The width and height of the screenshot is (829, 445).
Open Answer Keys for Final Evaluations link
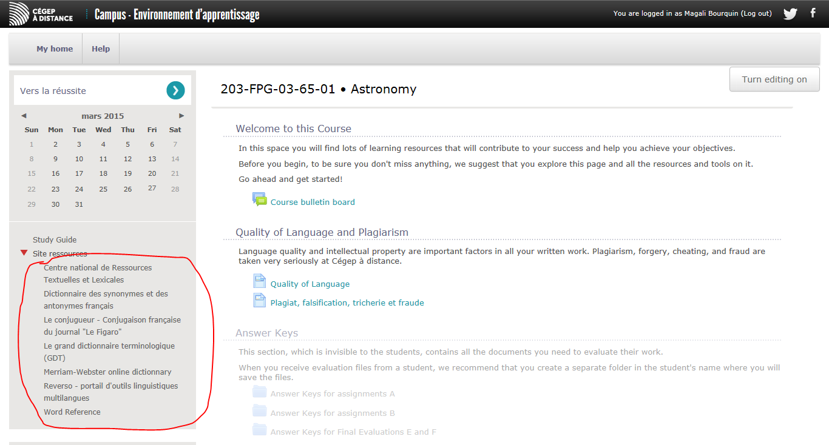(x=353, y=432)
